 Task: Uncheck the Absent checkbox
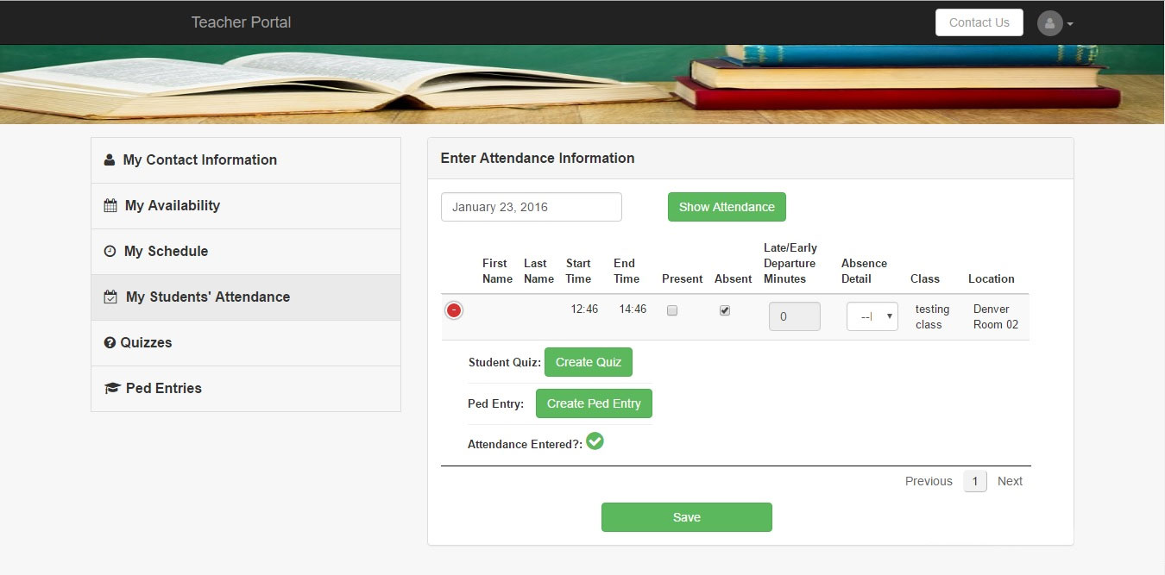point(725,310)
